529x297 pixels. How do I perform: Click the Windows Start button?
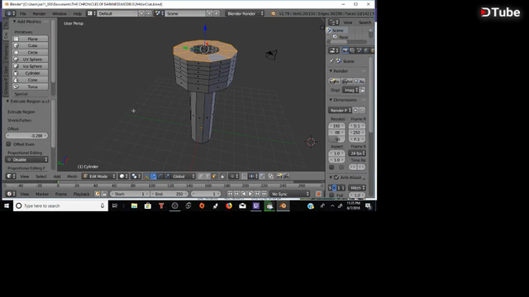[7, 205]
